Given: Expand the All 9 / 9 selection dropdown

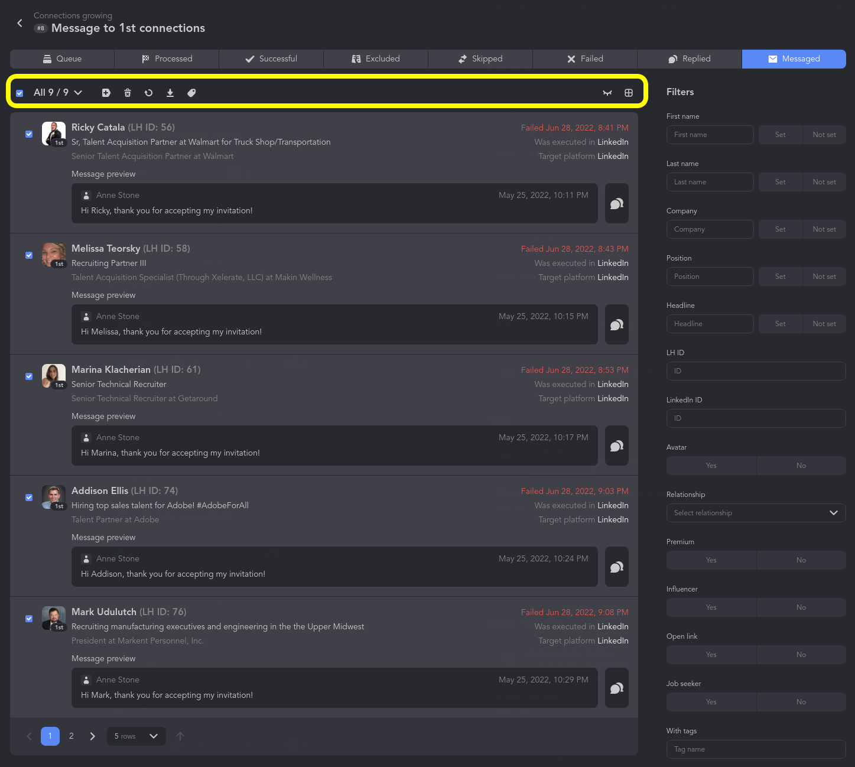Looking at the screenshot, I should [58, 93].
